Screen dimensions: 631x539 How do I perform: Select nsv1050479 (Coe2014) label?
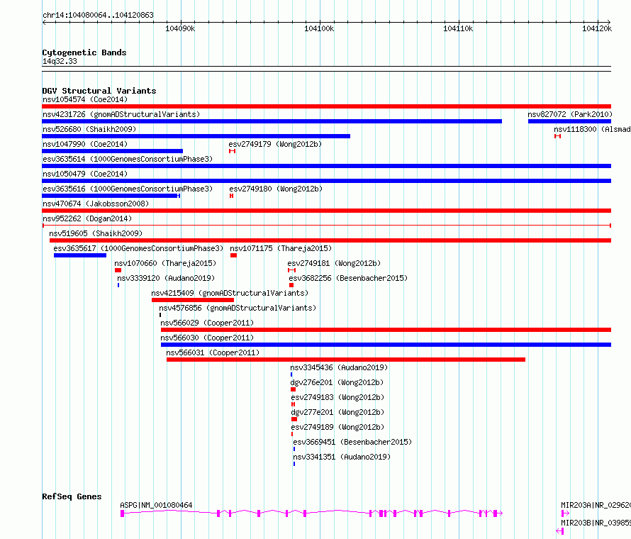(85, 174)
